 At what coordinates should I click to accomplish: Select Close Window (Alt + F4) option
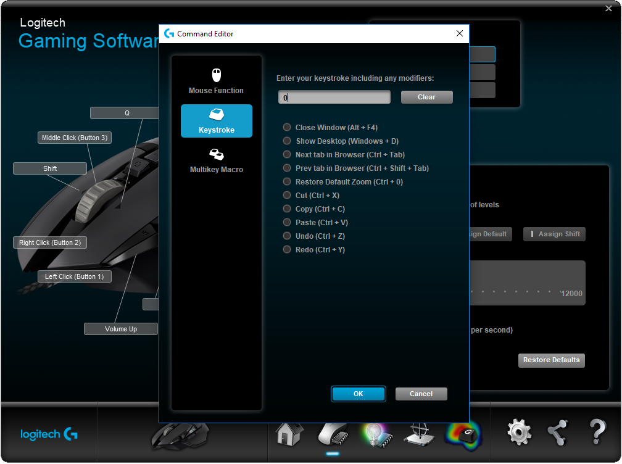[x=330, y=128]
